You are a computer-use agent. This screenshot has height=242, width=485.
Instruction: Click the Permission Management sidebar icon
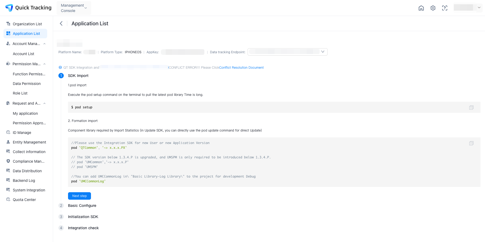tap(8, 64)
